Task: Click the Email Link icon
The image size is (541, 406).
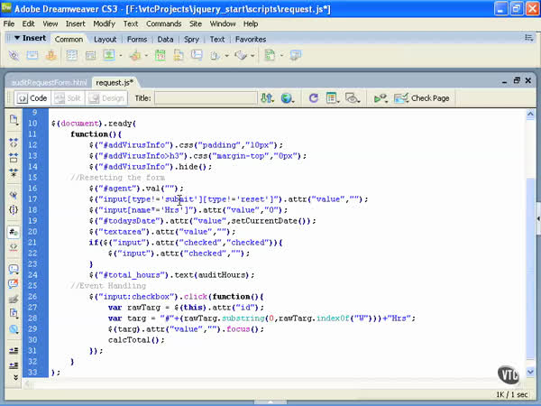Action: (33, 55)
